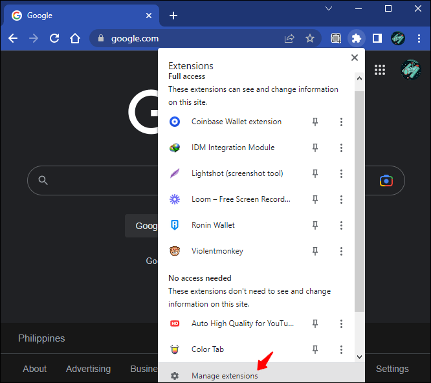Click the share page icon
This screenshot has width=431, height=383.
[x=289, y=38]
